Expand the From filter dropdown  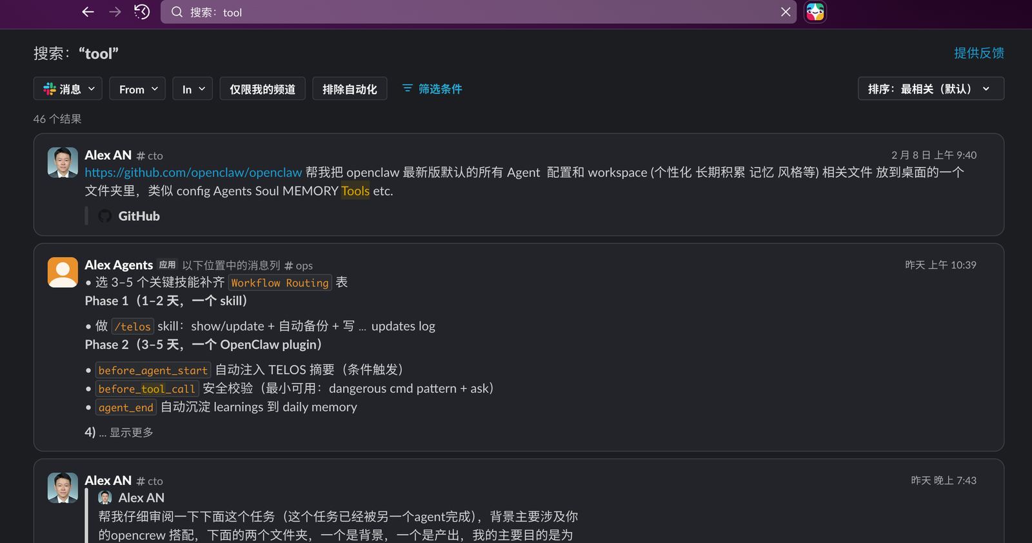[x=137, y=89]
